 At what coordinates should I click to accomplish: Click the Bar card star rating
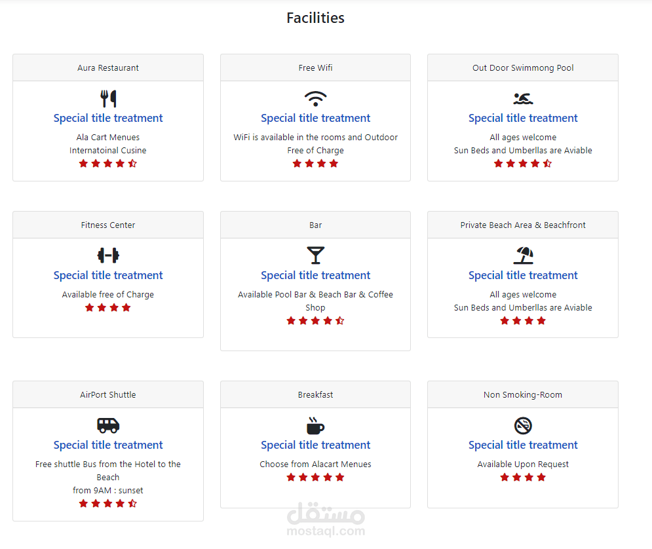pos(315,321)
